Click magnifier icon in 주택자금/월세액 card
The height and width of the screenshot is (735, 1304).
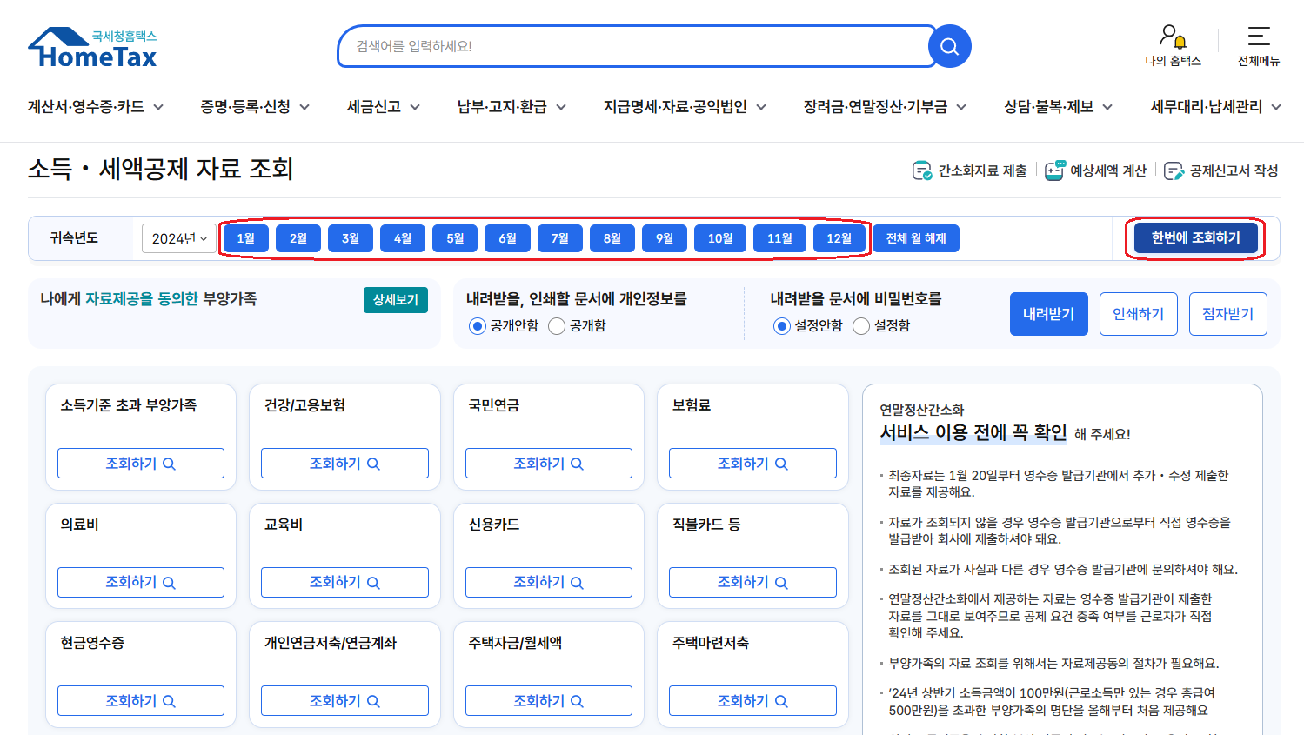click(577, 701)
